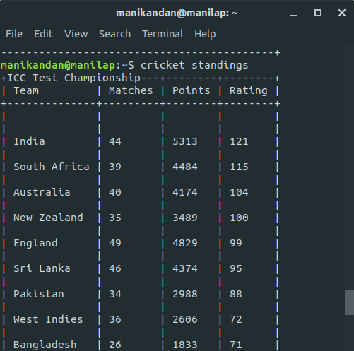Viewport: 354px width, 351px height.
Task: Click the green manikandan@manilap prompt
Action: [x=58, y=65]
